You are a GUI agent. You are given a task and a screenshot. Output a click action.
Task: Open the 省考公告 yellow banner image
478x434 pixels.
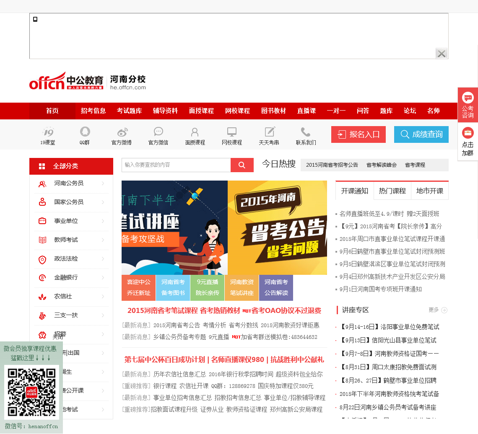[x=278, y=228]
